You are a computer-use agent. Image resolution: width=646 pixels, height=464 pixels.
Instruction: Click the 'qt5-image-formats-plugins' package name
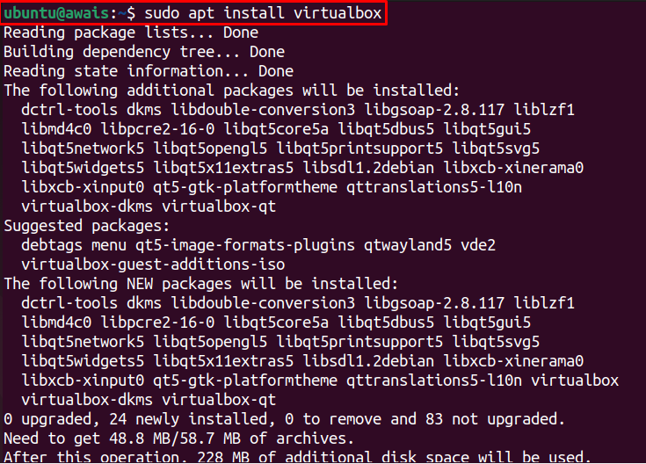tap(245, 245)
